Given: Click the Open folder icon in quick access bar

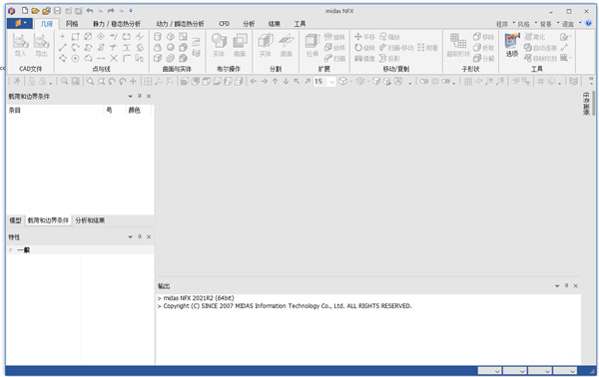Looking at the screenshot, I should click(35, 11).
